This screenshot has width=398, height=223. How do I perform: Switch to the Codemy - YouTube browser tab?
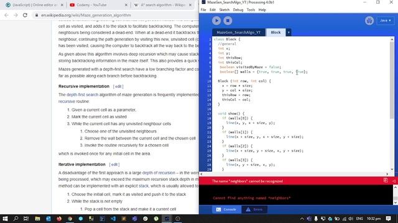click(x=91, y=5)
